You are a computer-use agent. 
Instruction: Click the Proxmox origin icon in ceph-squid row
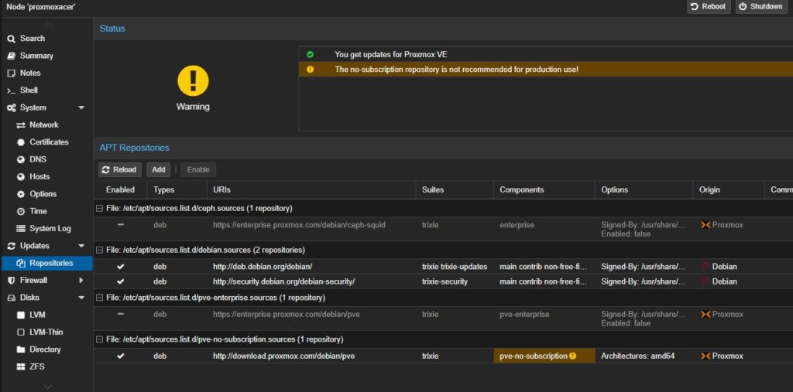pos(705,225)
